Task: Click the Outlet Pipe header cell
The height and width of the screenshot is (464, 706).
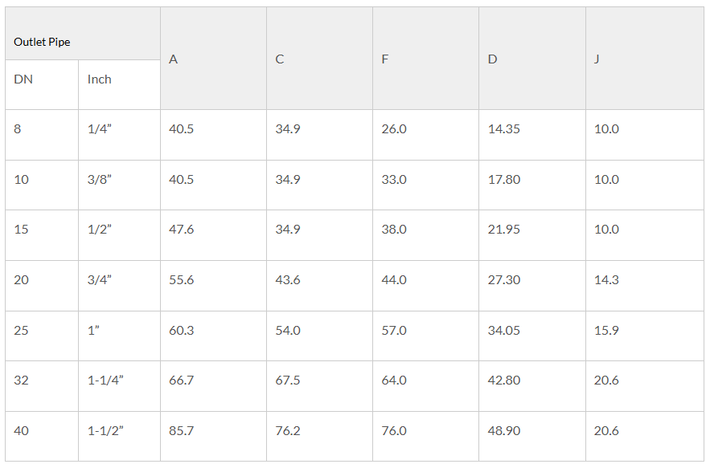Action: [x=83, y=34]
